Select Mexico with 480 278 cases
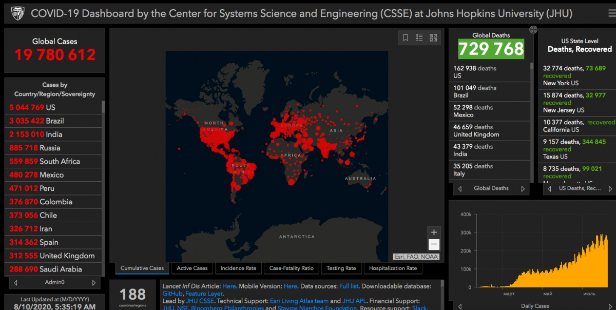This screenshot has height=310, width=616. 53,175
